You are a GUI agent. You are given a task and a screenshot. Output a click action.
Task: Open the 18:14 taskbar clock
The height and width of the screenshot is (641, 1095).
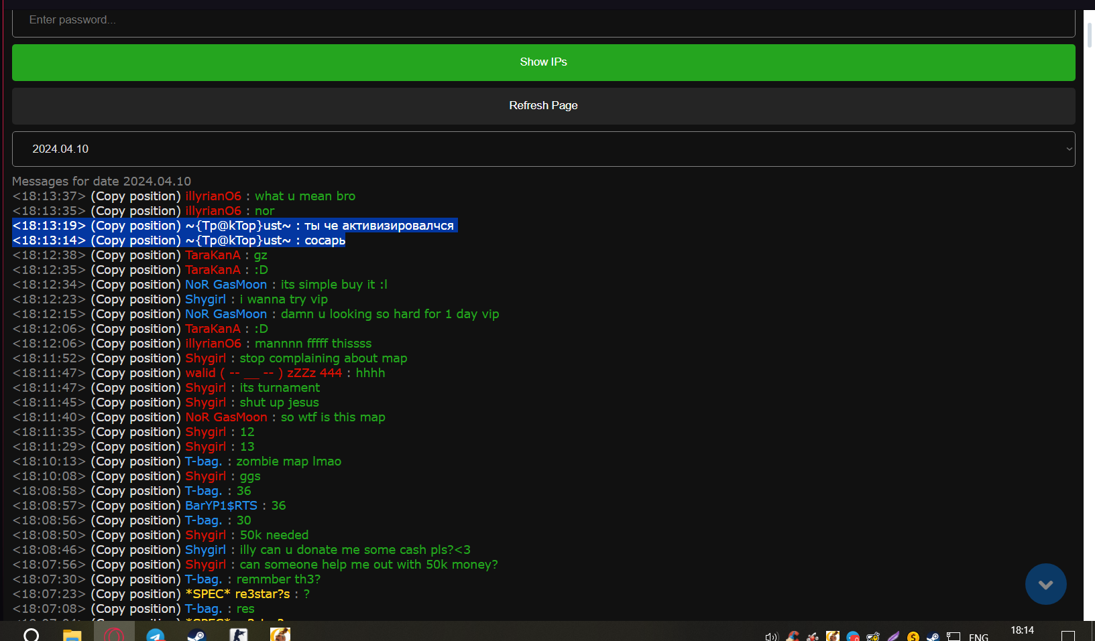[1022, 631]
